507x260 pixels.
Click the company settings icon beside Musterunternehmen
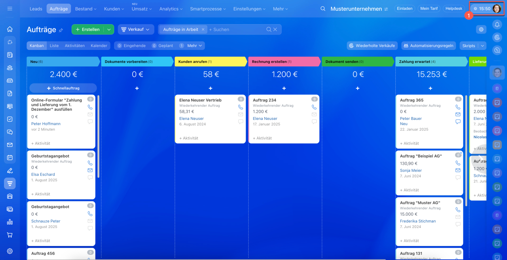click(386, 9)
